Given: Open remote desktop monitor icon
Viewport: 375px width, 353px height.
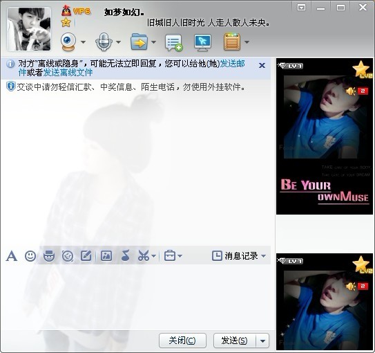Looking at the screenshot, I should click(x=202, y=42).
